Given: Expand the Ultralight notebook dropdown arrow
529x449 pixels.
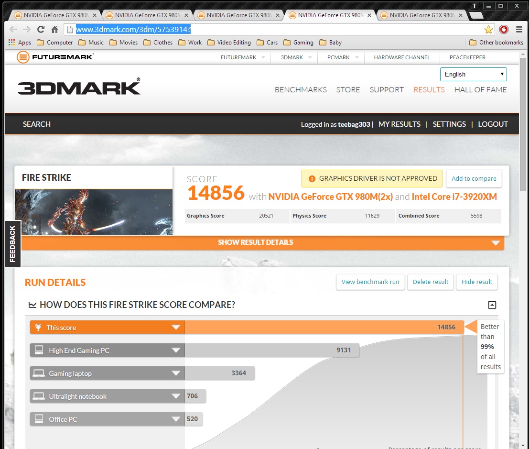Looking at the screenshot, I should 176,396.
